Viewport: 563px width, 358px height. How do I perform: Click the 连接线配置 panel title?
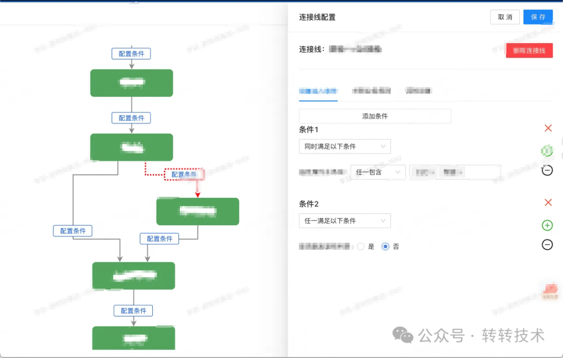[x=317, y=17]
